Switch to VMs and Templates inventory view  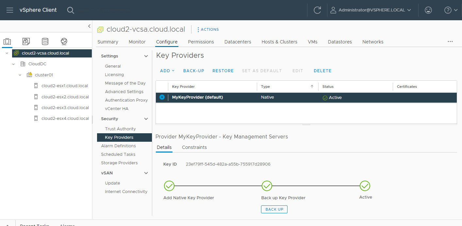click(26, 41)
